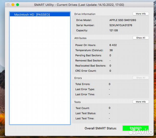Click the CRC Error Count label

[x=86, y=71]
